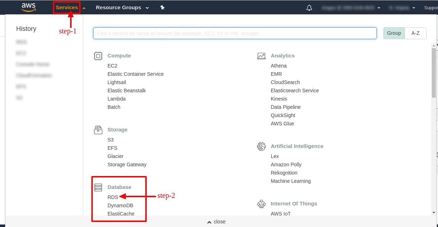Click the Database stack icon
438x227 pixels.
(98, 187)
